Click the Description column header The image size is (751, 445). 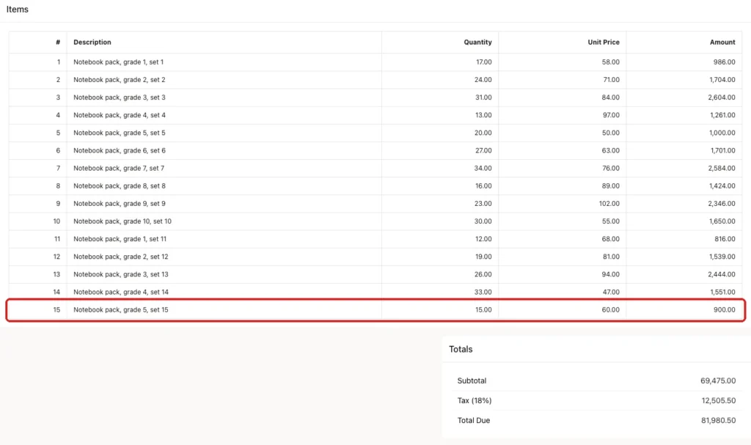click(92, 42)
